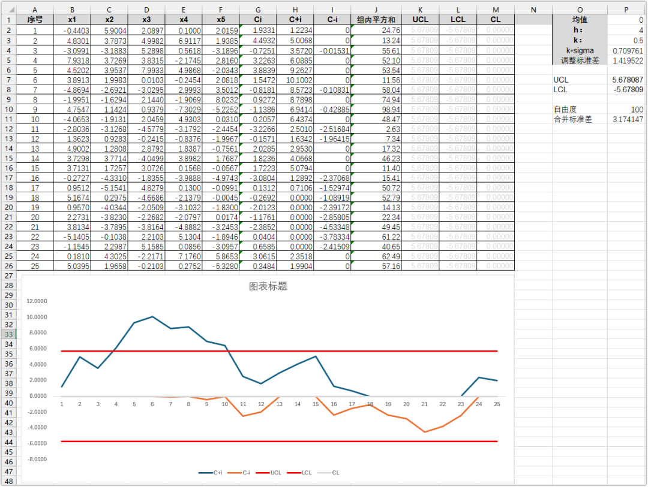
Task: Click the 组内平方和 header cell
Action: pyautogui.click(x=376, y=19)
